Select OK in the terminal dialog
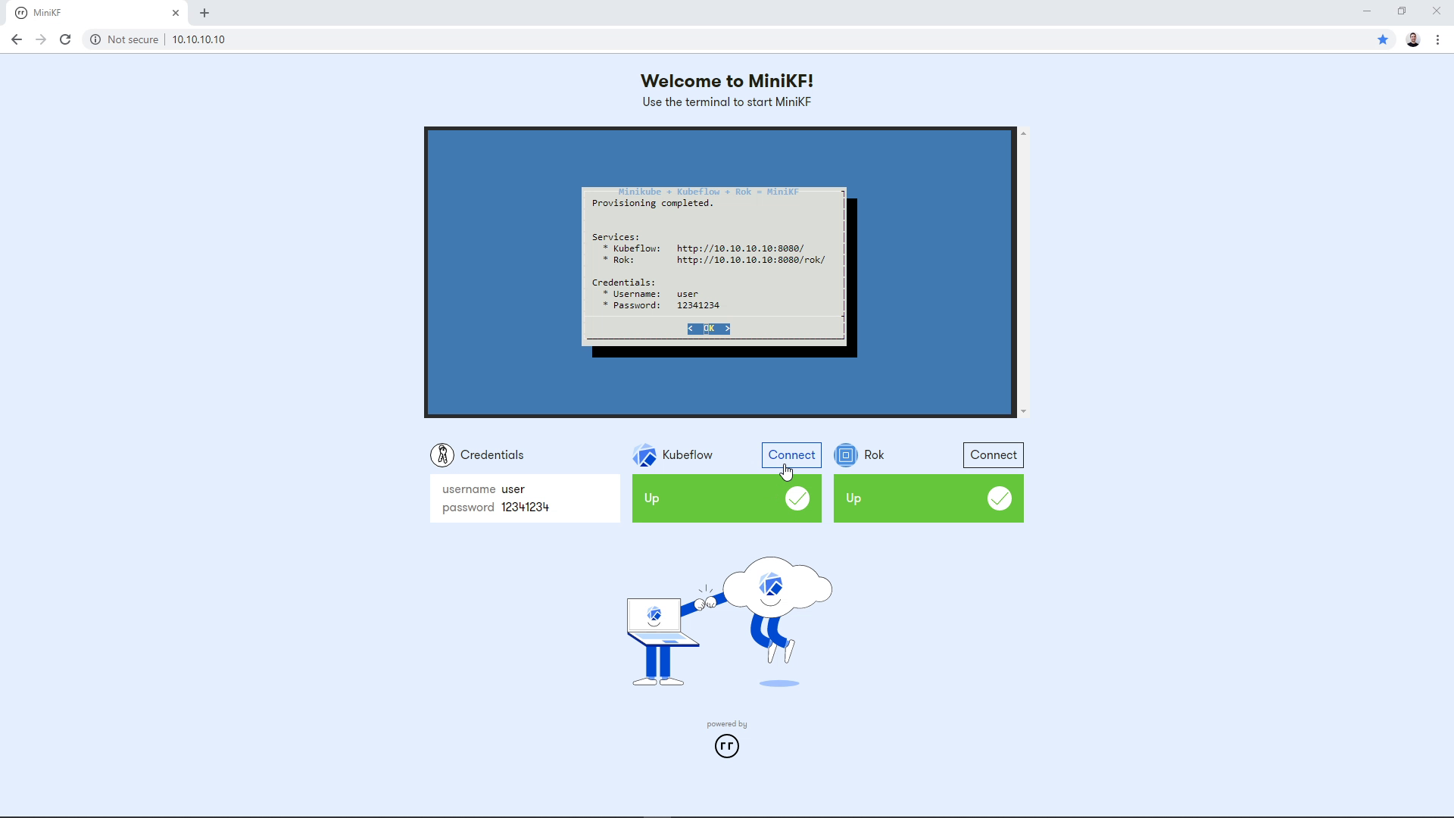1454x818 pixels. coord(709,329)
